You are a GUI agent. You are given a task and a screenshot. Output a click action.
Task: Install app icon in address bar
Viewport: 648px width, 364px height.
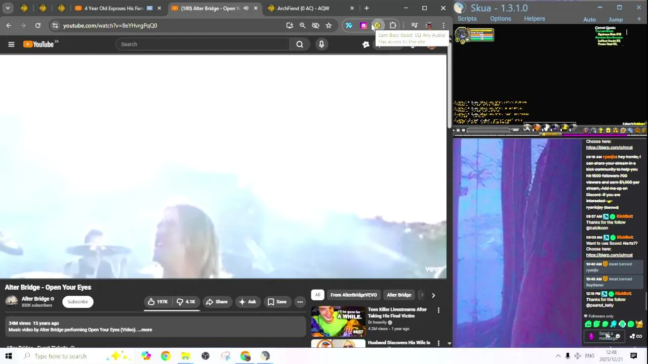point(290,25)
